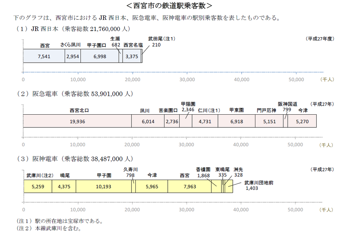Select the value 10,193
345x234 pixels.
[x=103, y=187]
